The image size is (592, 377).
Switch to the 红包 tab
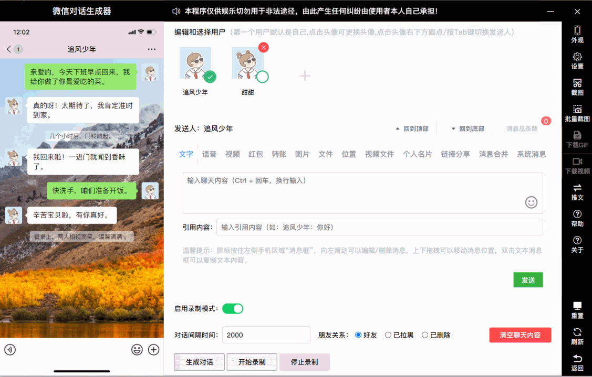point(256,154)
